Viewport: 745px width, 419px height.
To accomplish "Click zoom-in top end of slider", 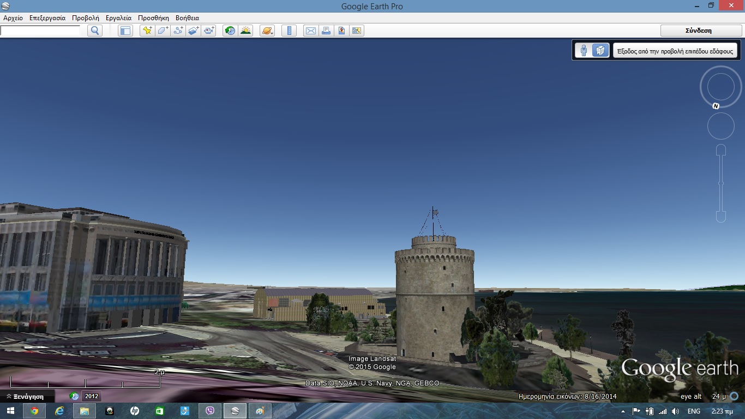I will point(721,149).
